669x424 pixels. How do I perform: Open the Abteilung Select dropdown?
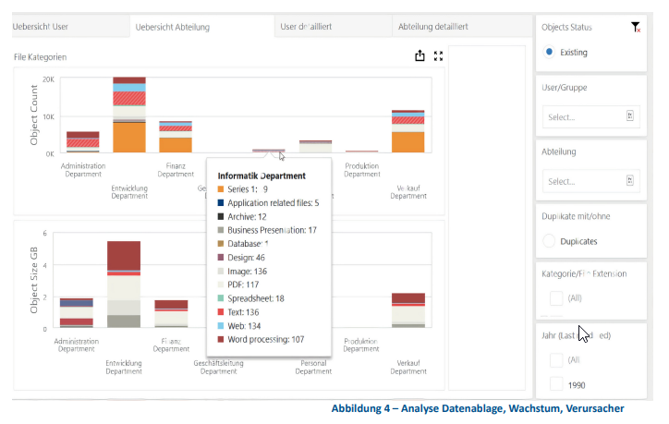[591, 181]
